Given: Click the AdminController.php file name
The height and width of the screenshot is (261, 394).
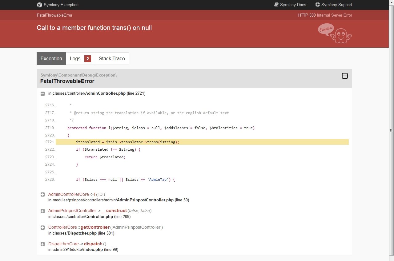Looking at the screenshot, I should pyautogui.click(x=105, y=93).
